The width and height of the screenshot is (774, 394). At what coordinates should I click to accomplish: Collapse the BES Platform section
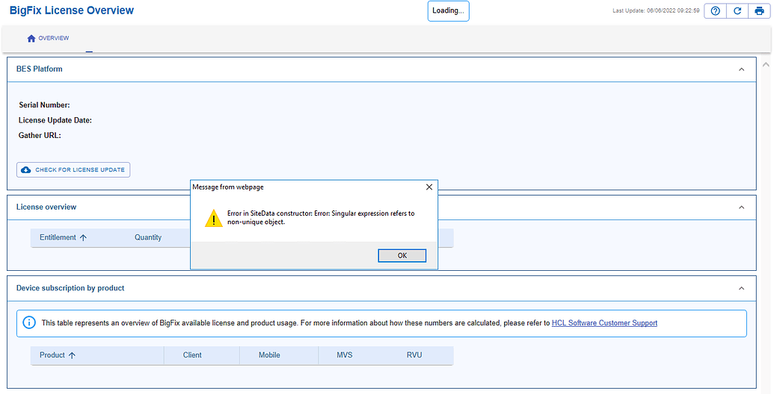(x=741, y=69)
